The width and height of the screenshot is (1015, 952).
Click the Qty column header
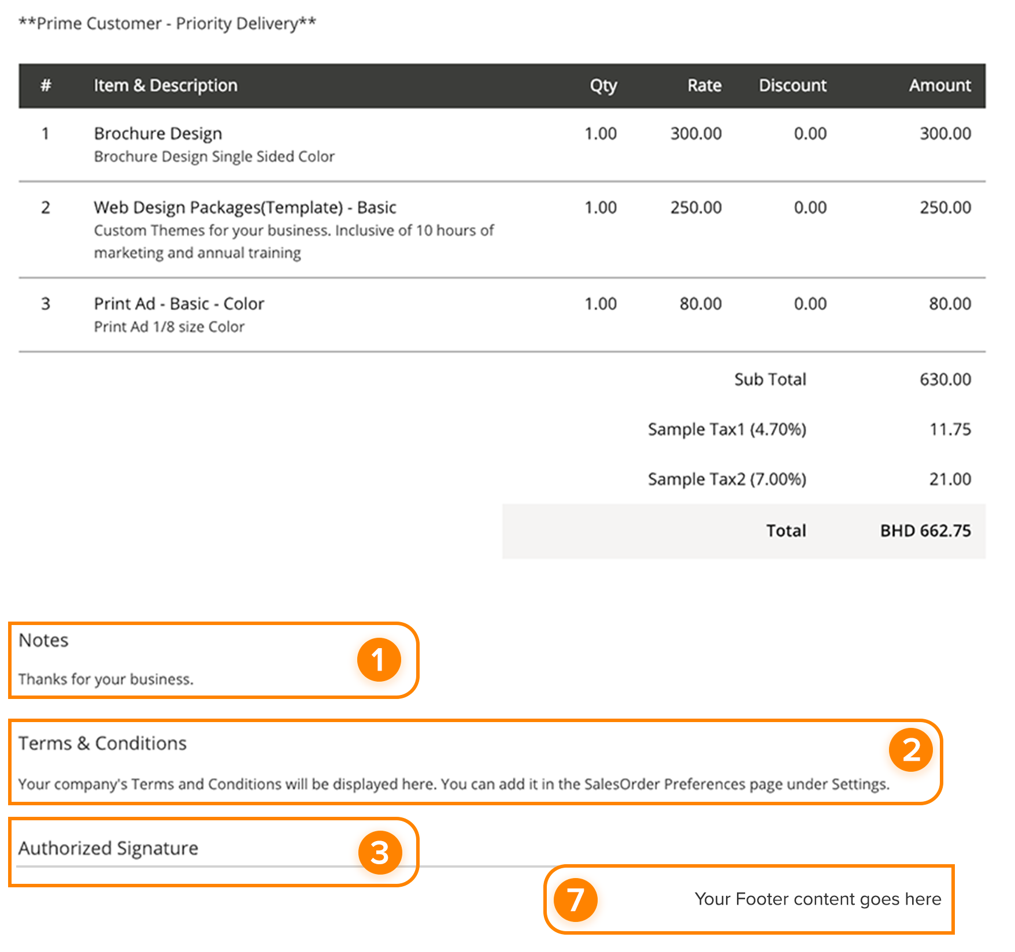pos(603,85)
